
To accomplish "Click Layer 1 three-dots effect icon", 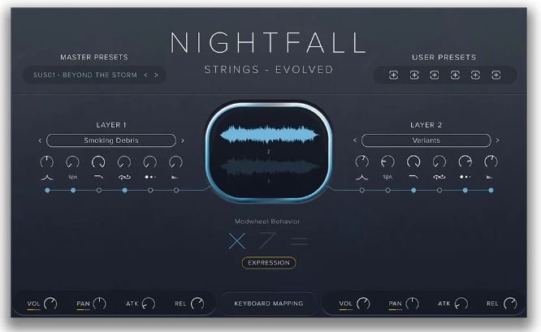I will (x=150, y=177).
